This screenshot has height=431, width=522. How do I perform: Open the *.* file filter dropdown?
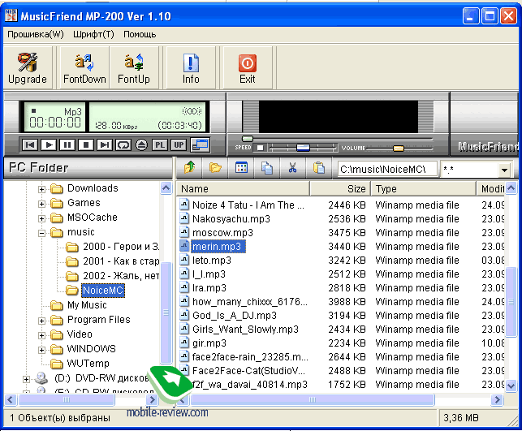pyautogui.click(x=504, y=170)
